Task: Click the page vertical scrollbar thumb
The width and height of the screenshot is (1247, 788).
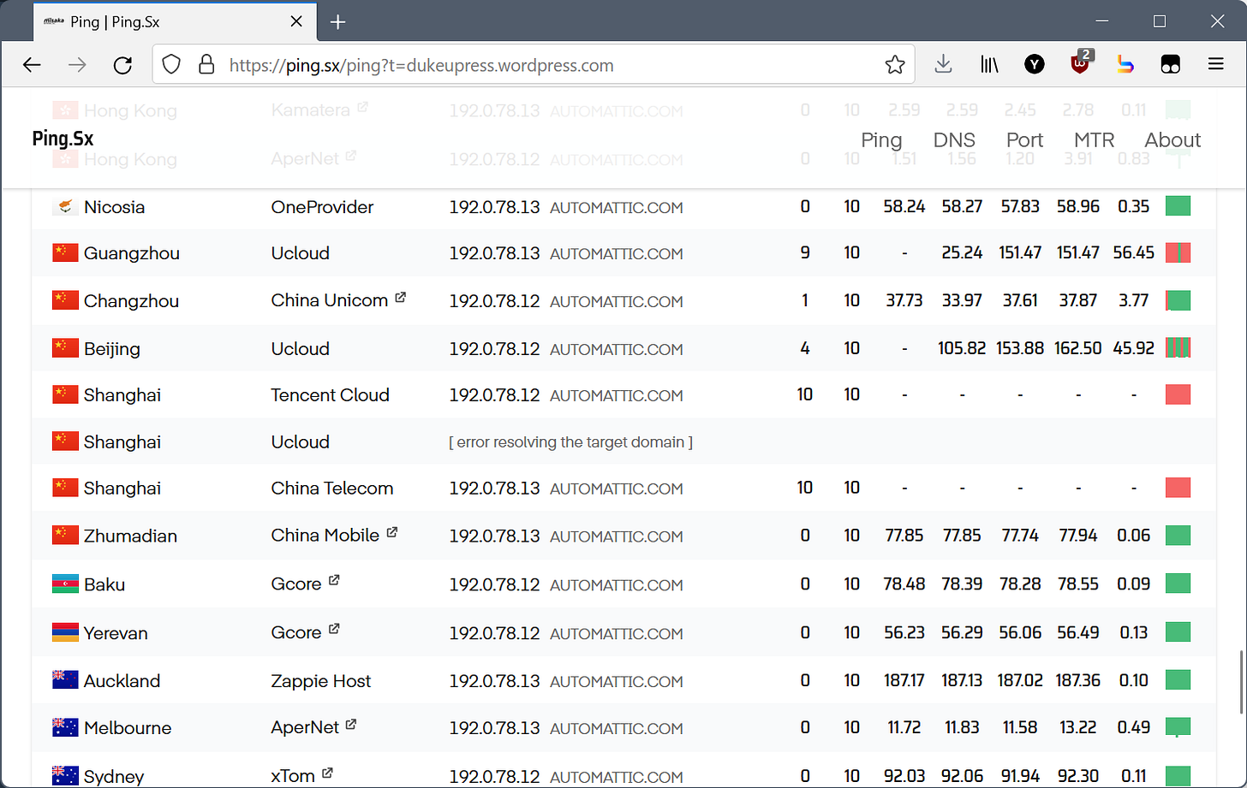Action: [x=1241, y=683]
